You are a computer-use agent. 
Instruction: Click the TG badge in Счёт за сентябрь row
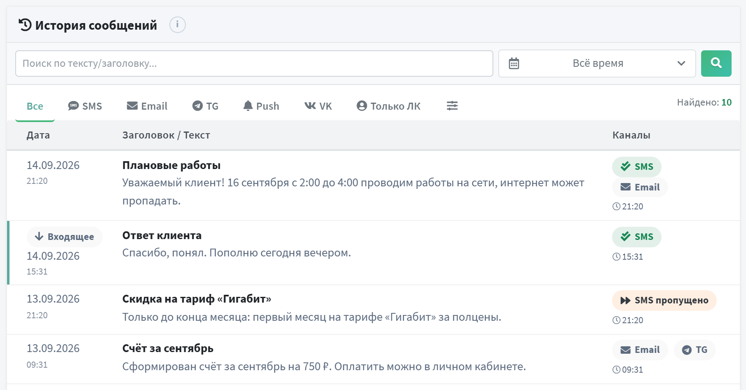click(x=695, y=350)
